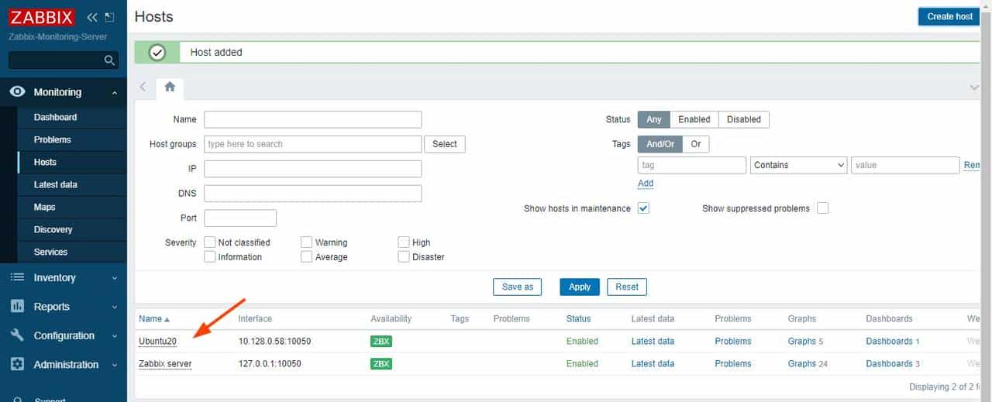Viewport: 992px width, 402px height.
Task: Click the Monitoring eye icon
Action: tap(17, 92)
